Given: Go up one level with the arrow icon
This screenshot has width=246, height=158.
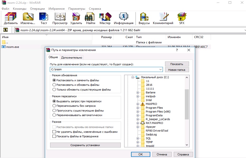Looking at the screenshot, I should pos(6,30).
